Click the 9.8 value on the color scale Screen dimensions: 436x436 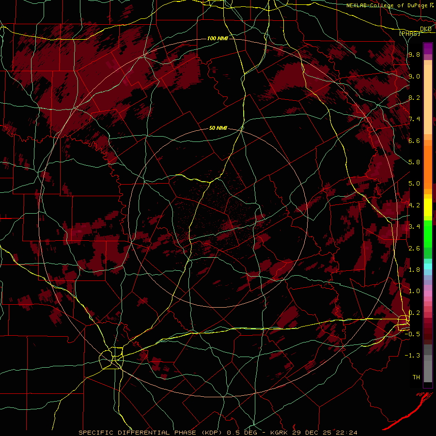coord(414,54)
